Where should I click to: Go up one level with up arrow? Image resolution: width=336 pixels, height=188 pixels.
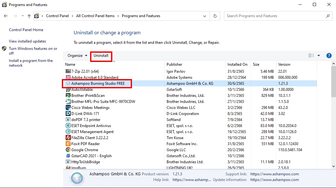click(29, 16)
